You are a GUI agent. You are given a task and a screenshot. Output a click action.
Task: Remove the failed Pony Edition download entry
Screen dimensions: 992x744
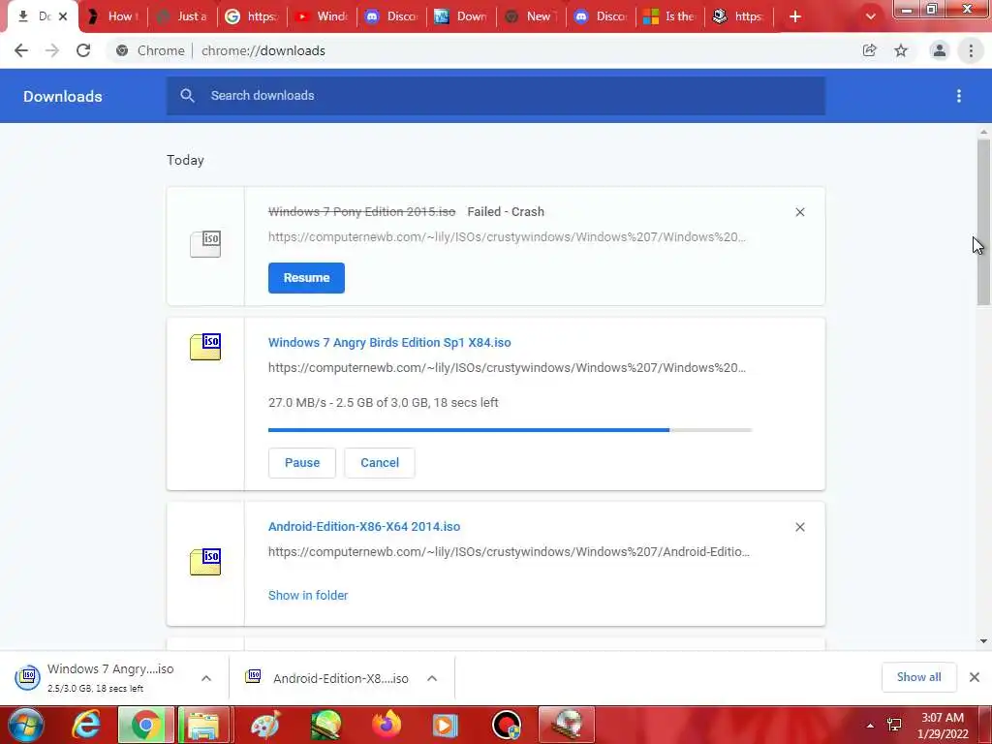pos(800,212)
